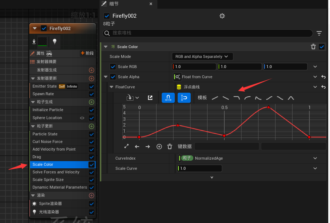This screenshot has height=223, width=330.
Task: Open CurveIndex NormalizedAge dropdown arrow
Action: (315, 158)
